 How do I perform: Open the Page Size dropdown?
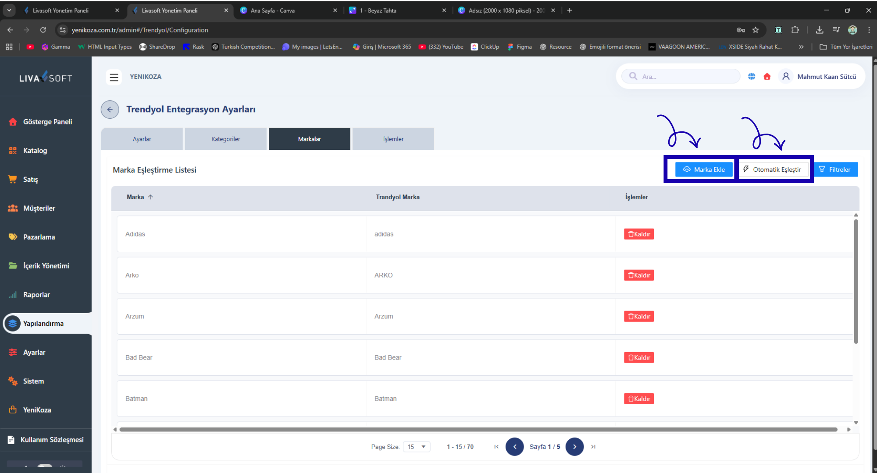coord(417,447)
